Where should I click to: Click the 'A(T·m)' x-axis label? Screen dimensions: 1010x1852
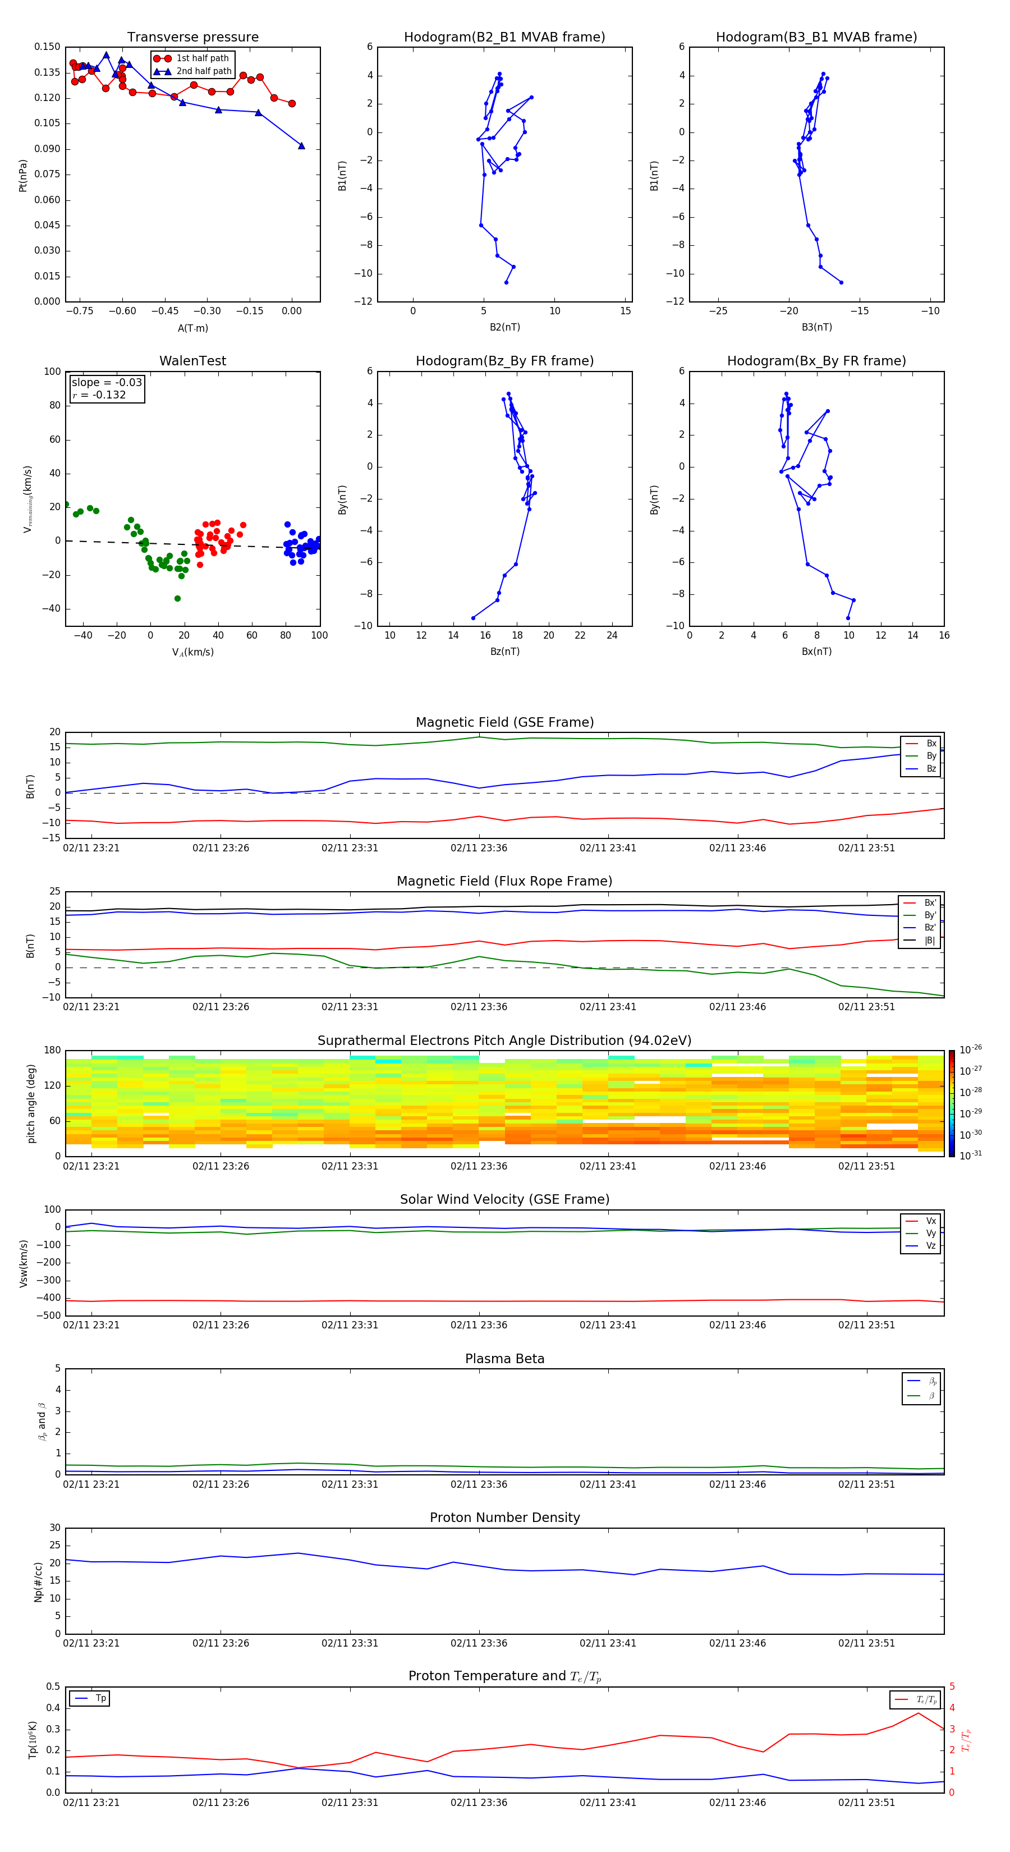192,328
